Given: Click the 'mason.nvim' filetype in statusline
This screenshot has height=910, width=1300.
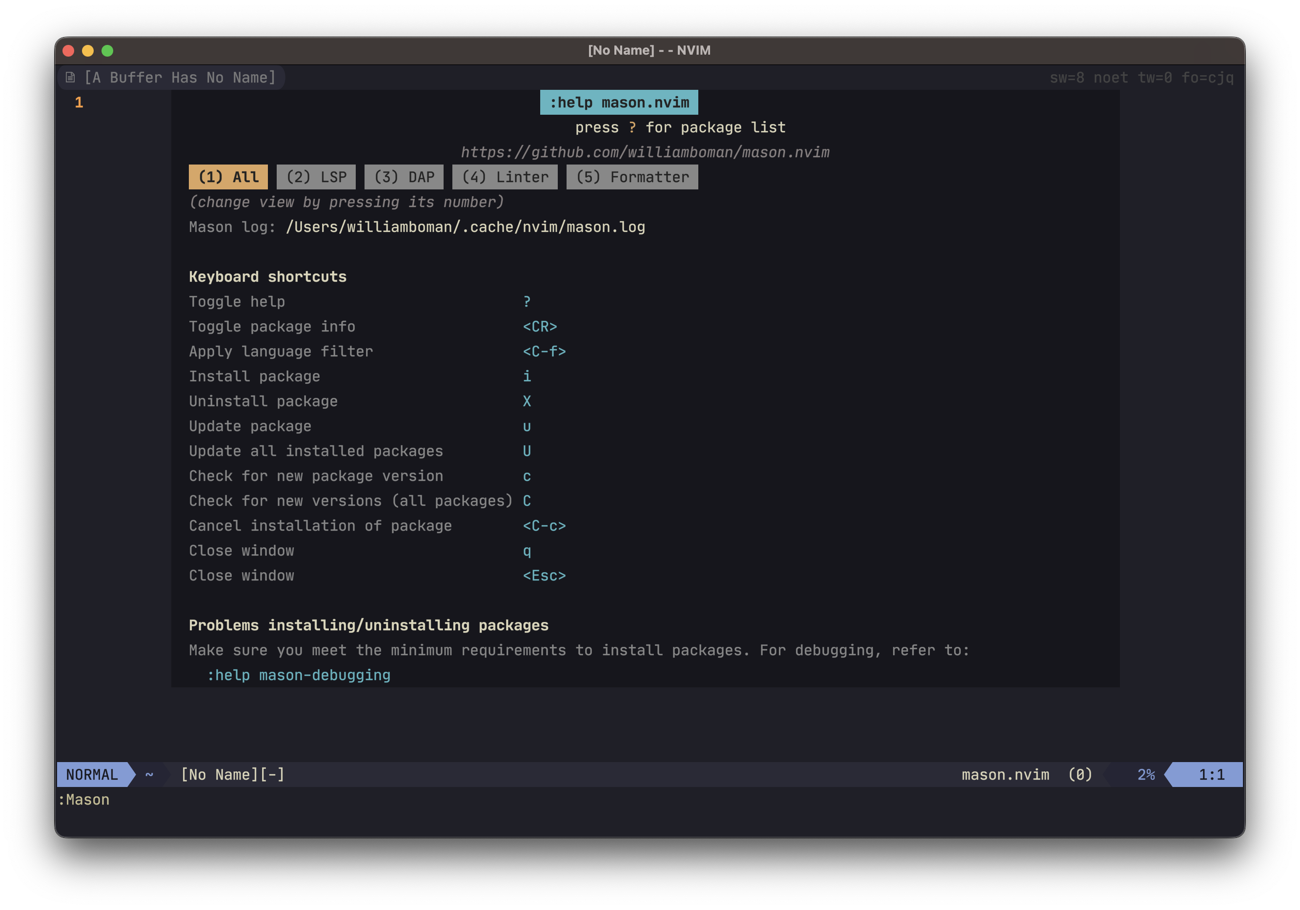Looking at the screenshot, I should (x=1006, y=775).
